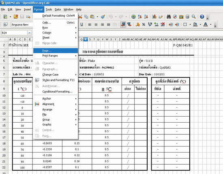Click the Hyperlink globe icon

[133, 17]
